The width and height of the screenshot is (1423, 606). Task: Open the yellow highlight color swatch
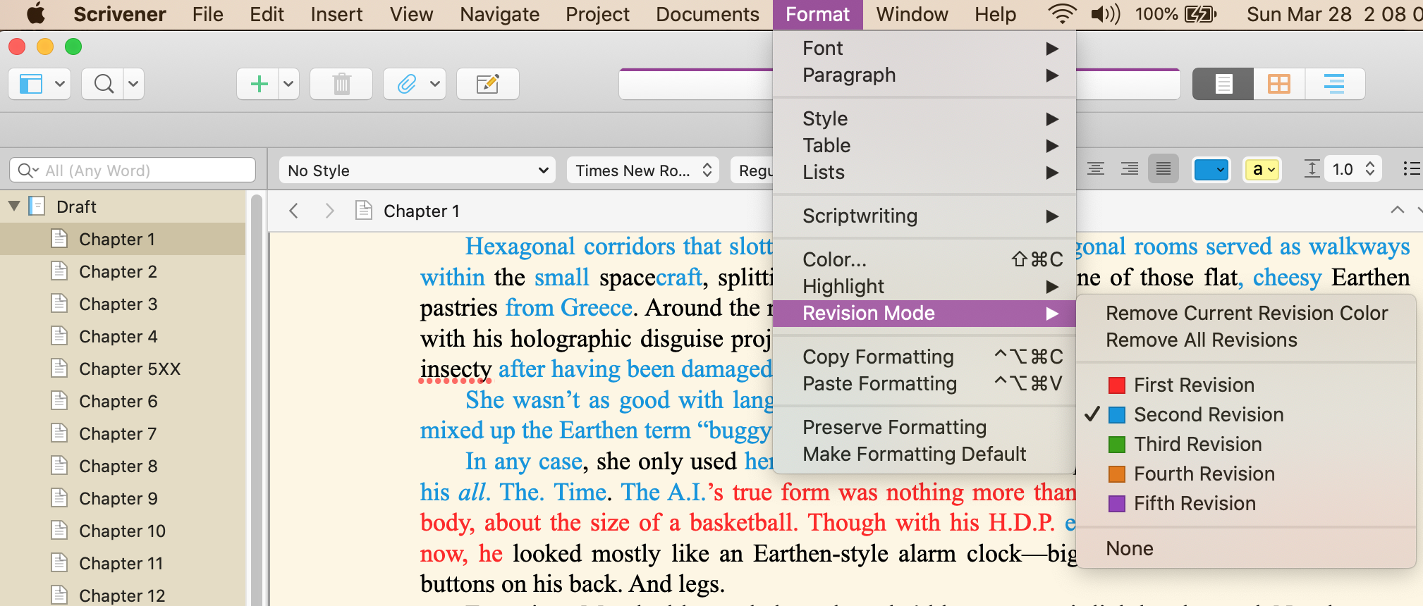click(1262, 170)
